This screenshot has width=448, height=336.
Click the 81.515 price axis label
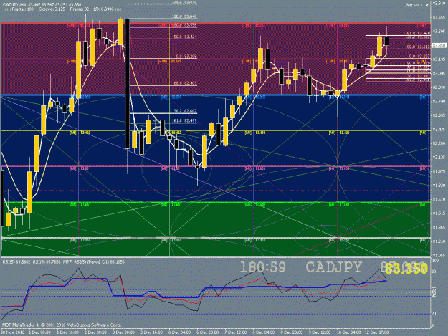pos(439,213)
